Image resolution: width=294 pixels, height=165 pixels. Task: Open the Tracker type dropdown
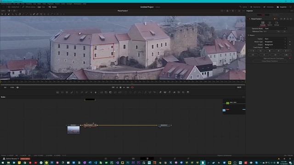(x=275, y=39)
